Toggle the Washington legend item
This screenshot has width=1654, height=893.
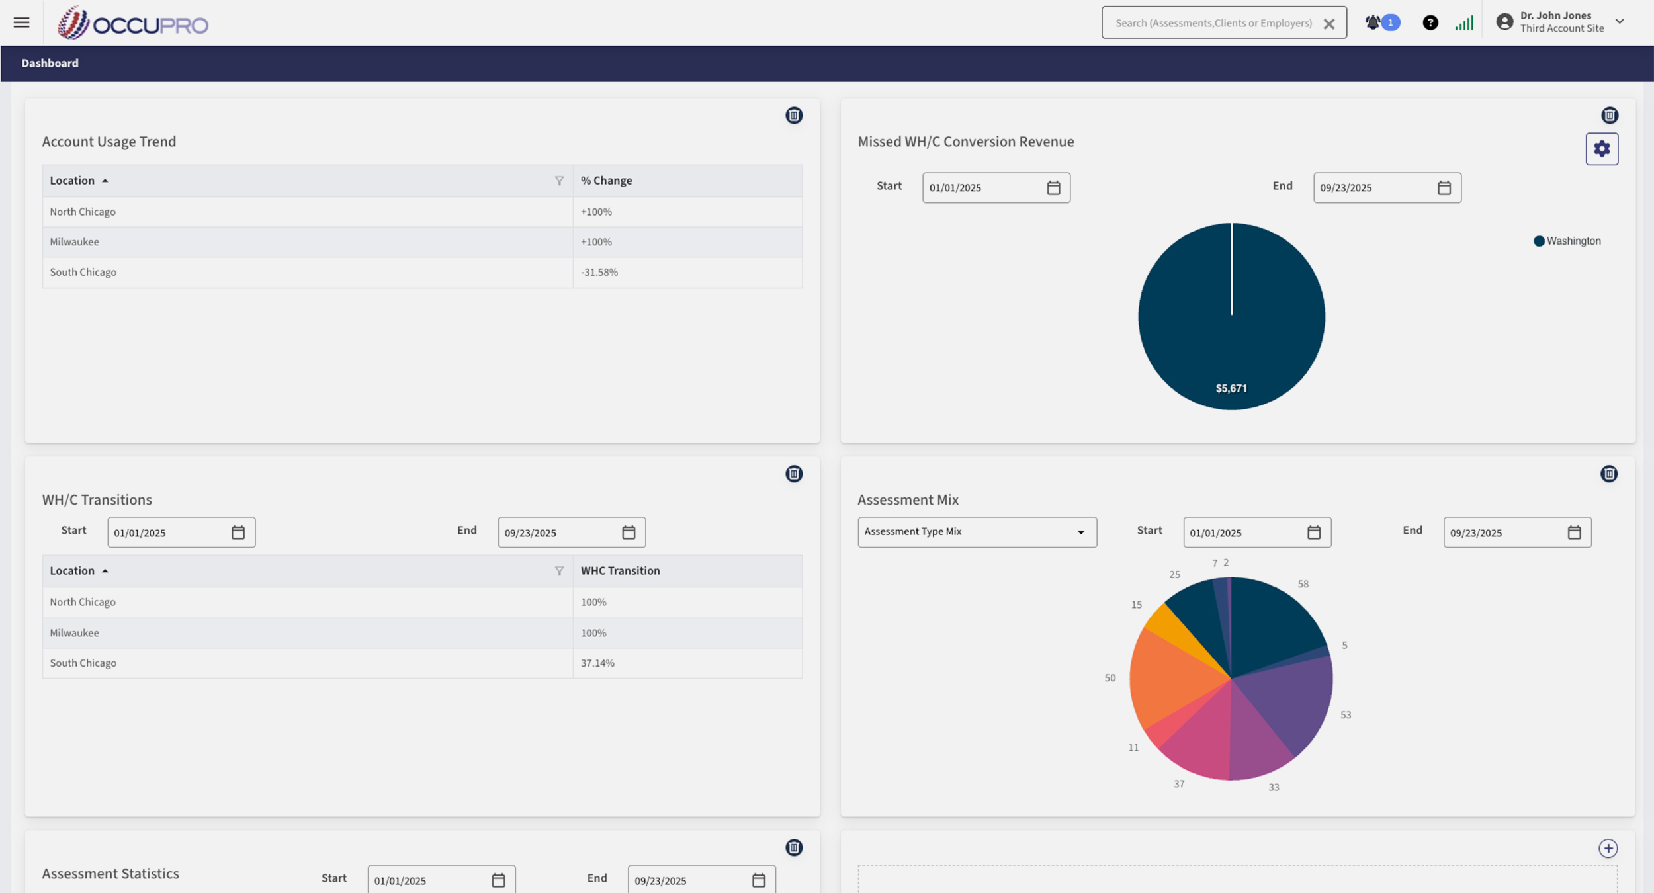1567,241
